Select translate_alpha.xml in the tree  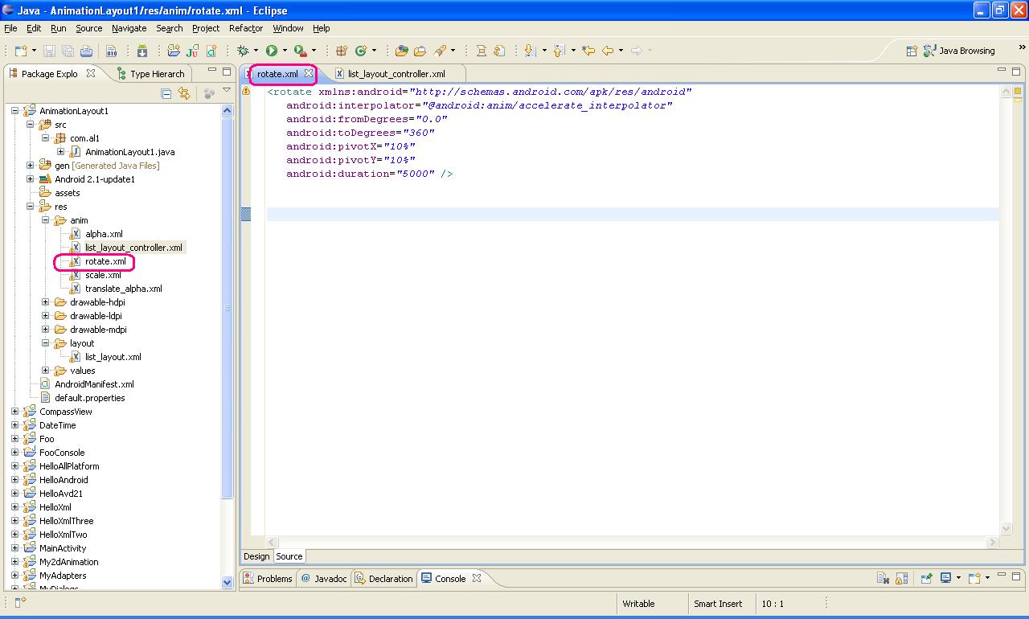point(123,289)
